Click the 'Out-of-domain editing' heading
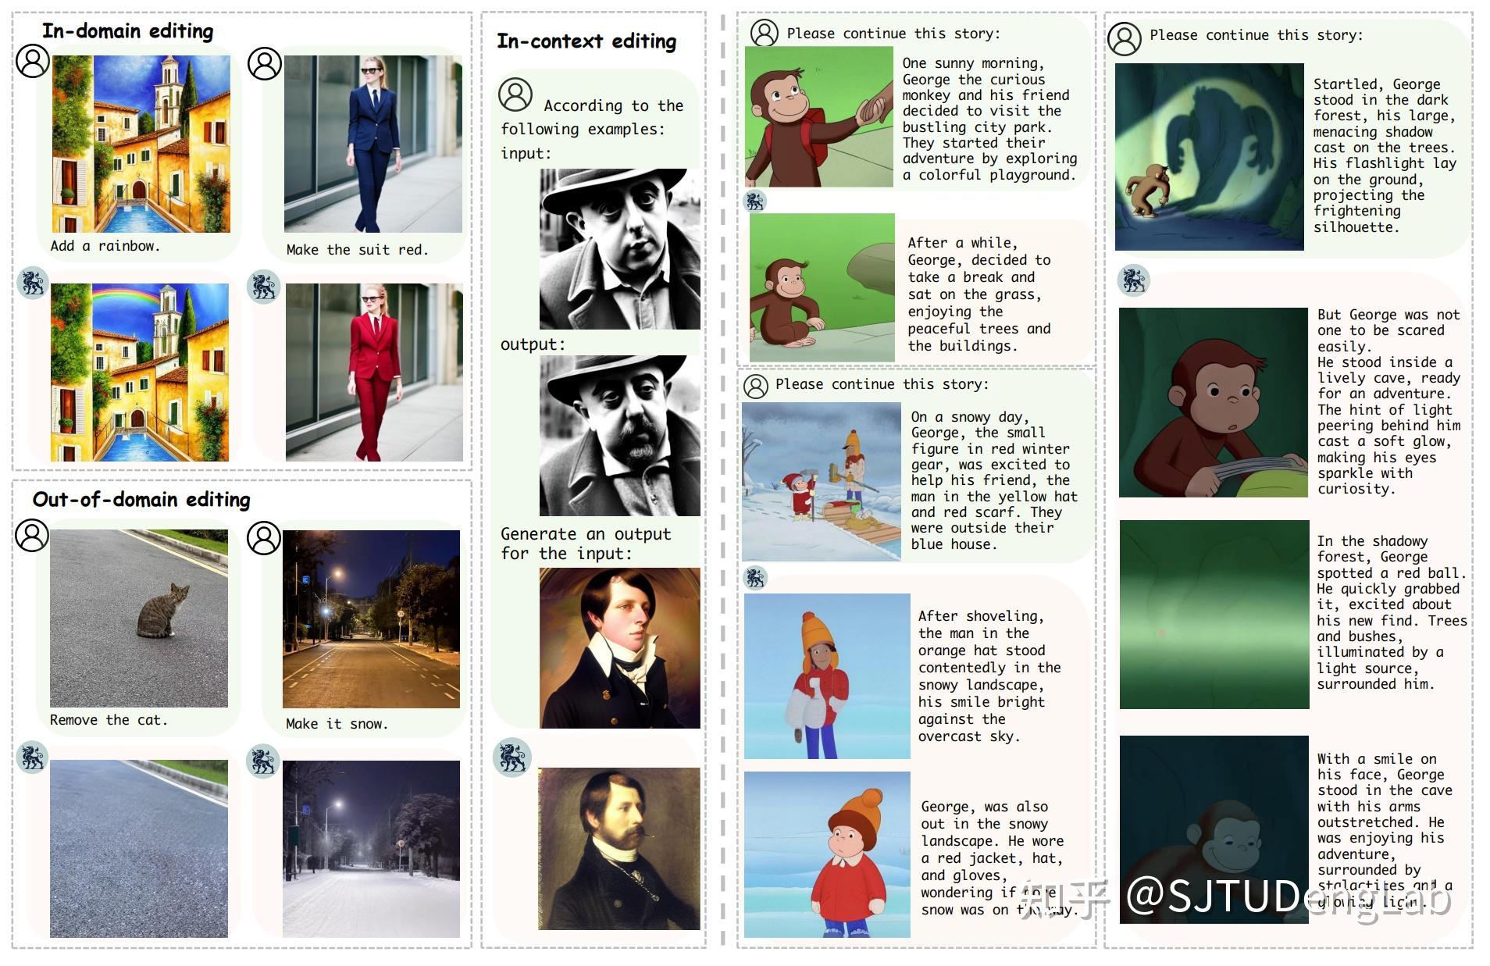 coord(141,500)
